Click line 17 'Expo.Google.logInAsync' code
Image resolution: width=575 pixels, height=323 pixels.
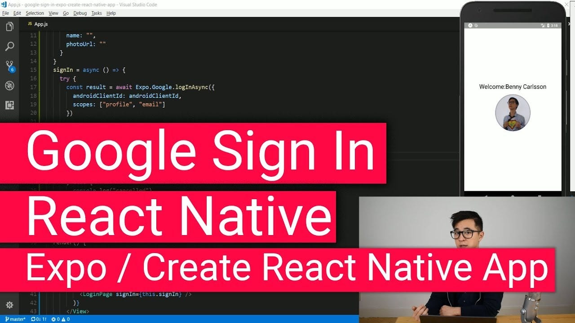[x=172, y=87]
